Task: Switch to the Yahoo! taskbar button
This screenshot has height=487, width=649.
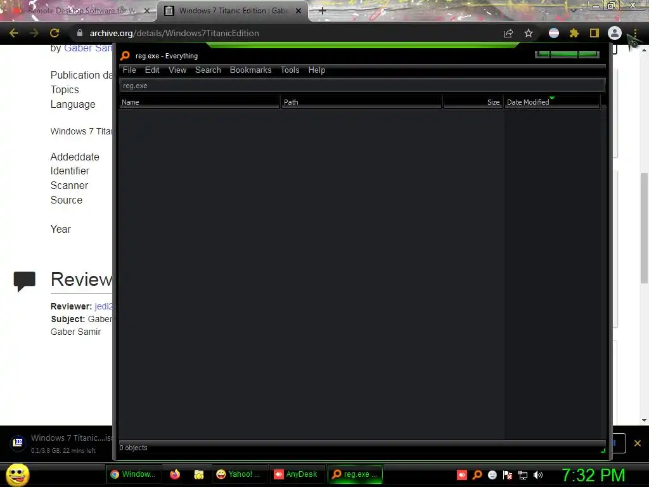Action: 239,474
